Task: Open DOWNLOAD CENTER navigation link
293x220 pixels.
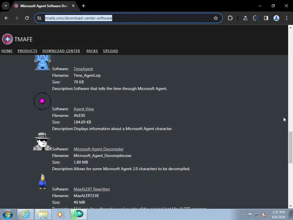Action: pyautogui.click(x=61, y=51)
